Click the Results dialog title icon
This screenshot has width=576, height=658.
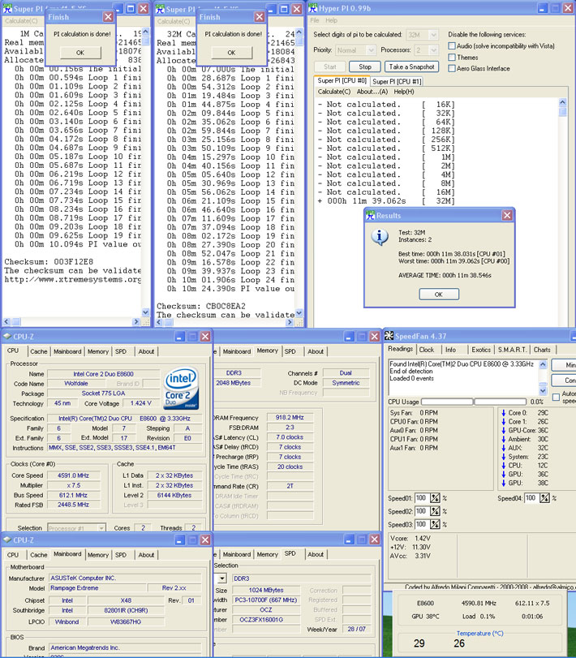[370, 215]
